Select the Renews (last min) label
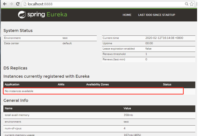Viewport: 206px width, 136px height. click(114, 59)
